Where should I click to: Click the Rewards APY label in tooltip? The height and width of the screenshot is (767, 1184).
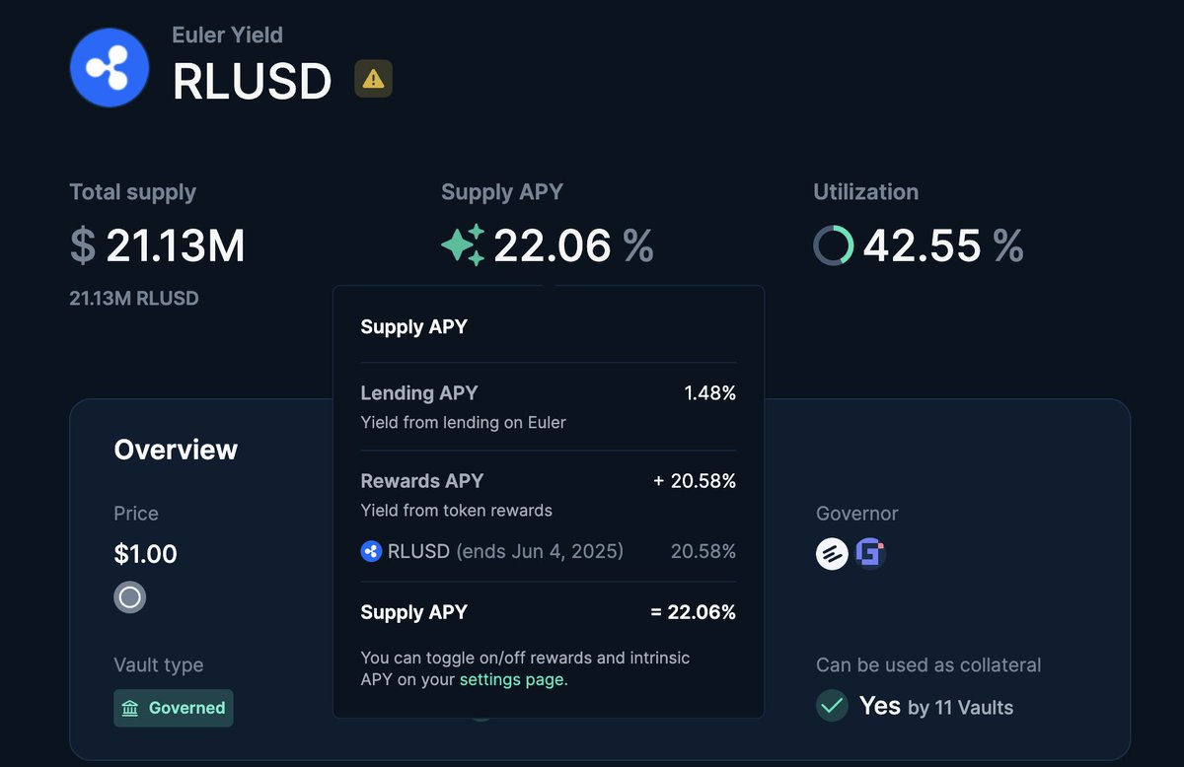(x=422, y=481)
